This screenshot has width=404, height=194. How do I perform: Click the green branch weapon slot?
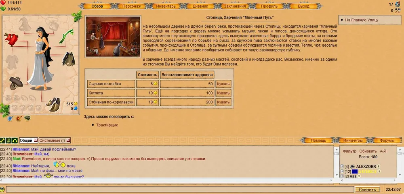coord(67,36)
